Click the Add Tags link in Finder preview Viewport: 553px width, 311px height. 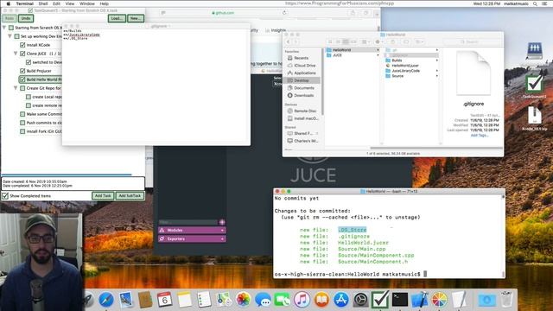coord(480,135)
